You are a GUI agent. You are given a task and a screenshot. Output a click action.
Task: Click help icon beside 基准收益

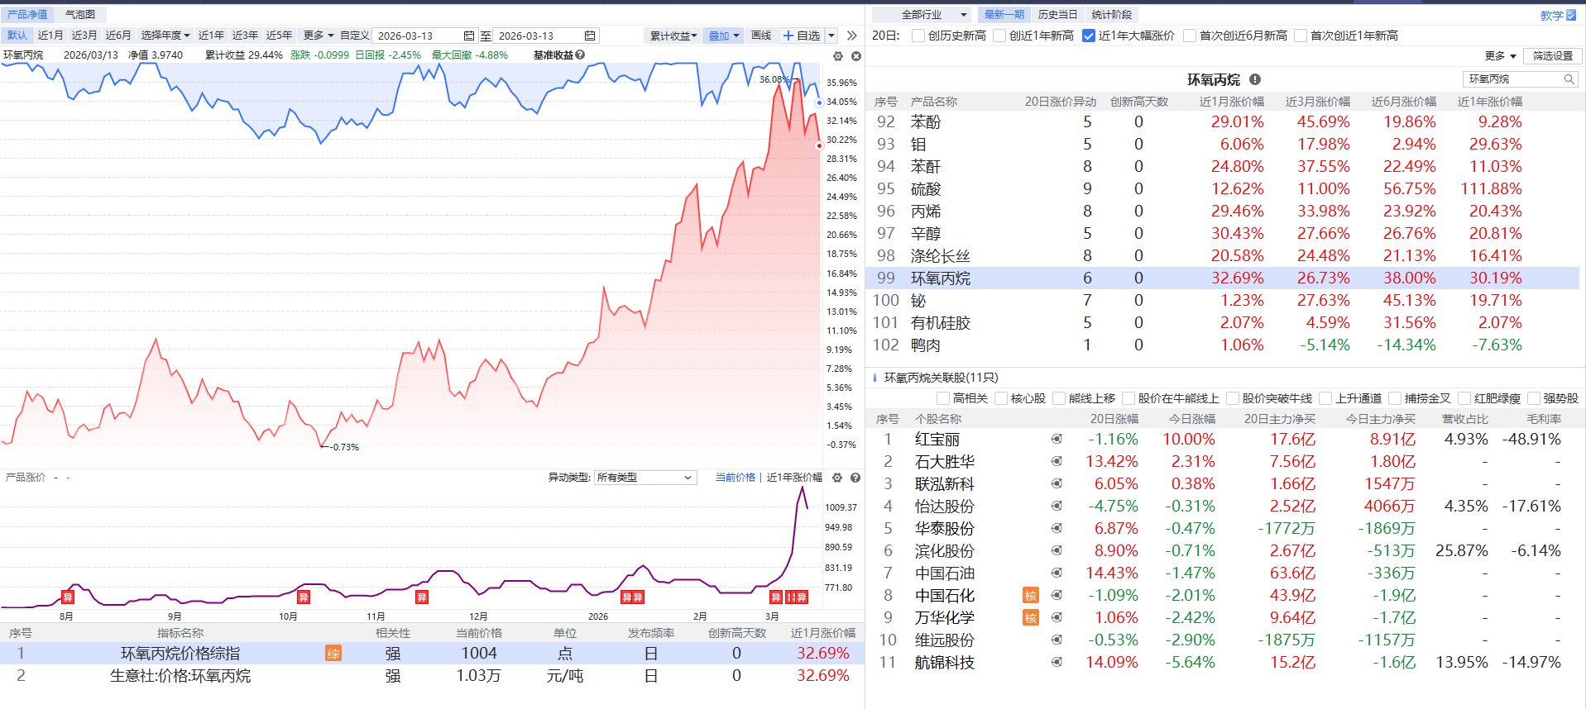[580, 55]
